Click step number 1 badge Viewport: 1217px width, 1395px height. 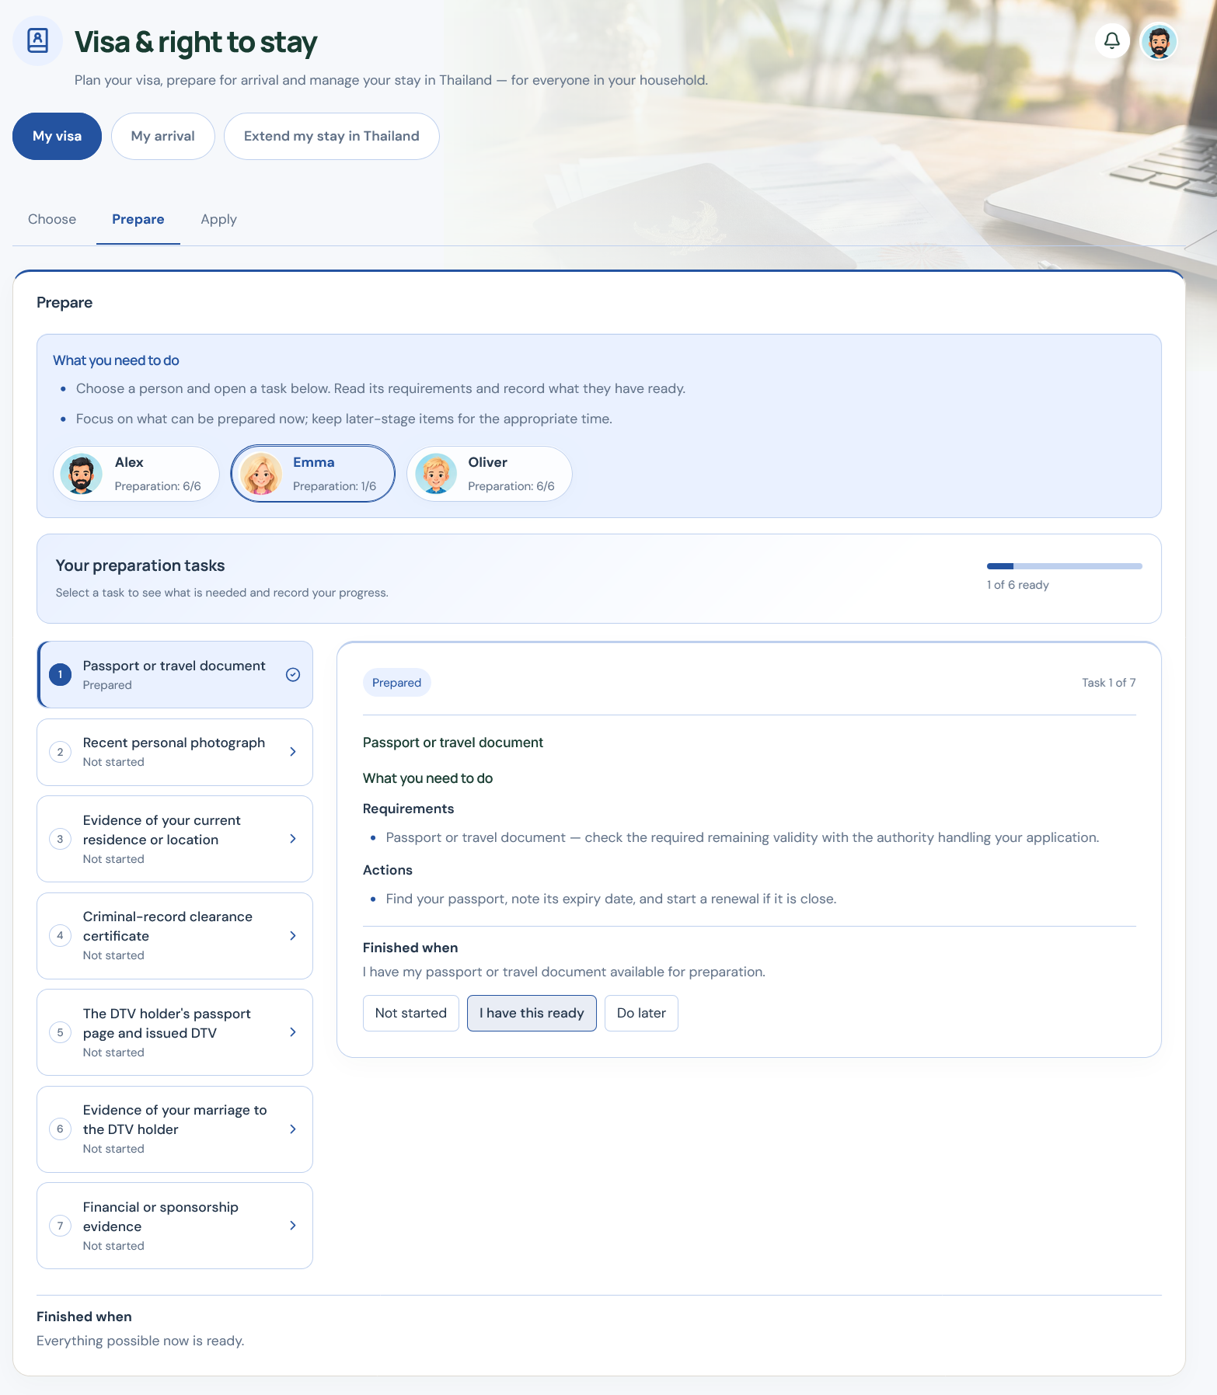(x=60, y=674)
